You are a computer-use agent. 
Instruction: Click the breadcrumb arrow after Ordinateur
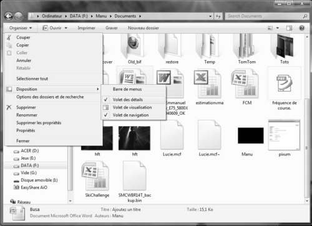click(x=66, y=16)
